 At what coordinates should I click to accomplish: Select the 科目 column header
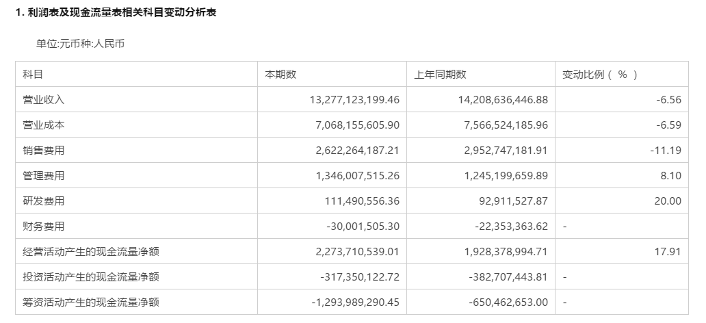(33, 75)
